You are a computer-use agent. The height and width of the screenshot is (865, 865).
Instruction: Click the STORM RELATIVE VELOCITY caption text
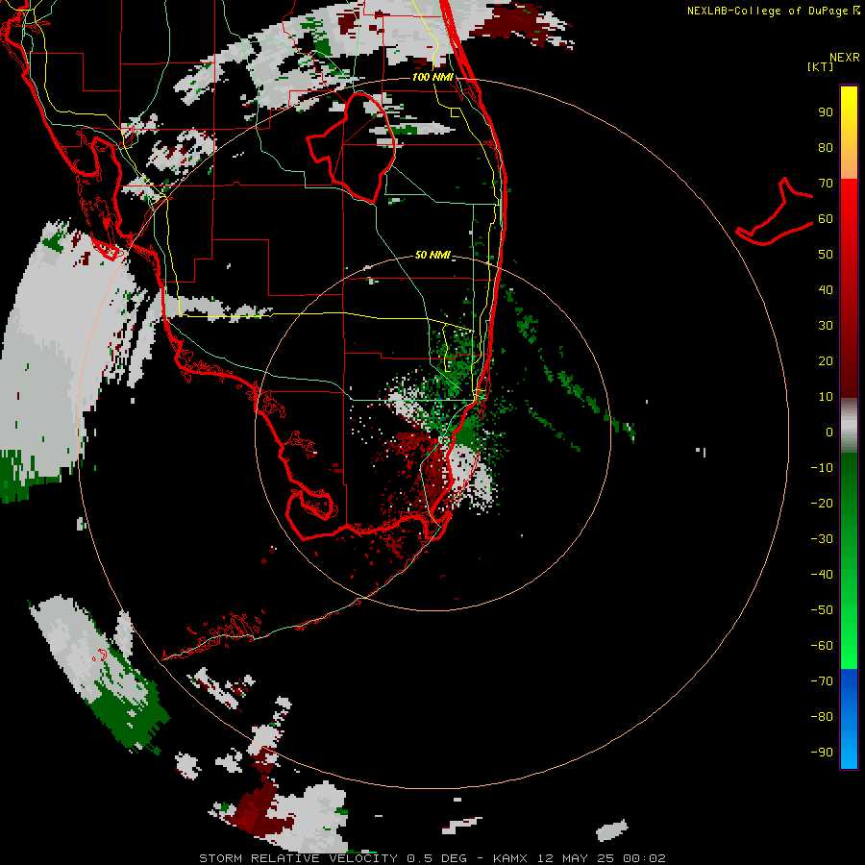pyautogui.click(x=298, y=858)
